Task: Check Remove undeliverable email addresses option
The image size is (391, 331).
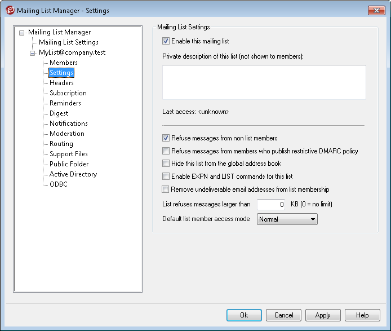Action: [x=165, y=189]
